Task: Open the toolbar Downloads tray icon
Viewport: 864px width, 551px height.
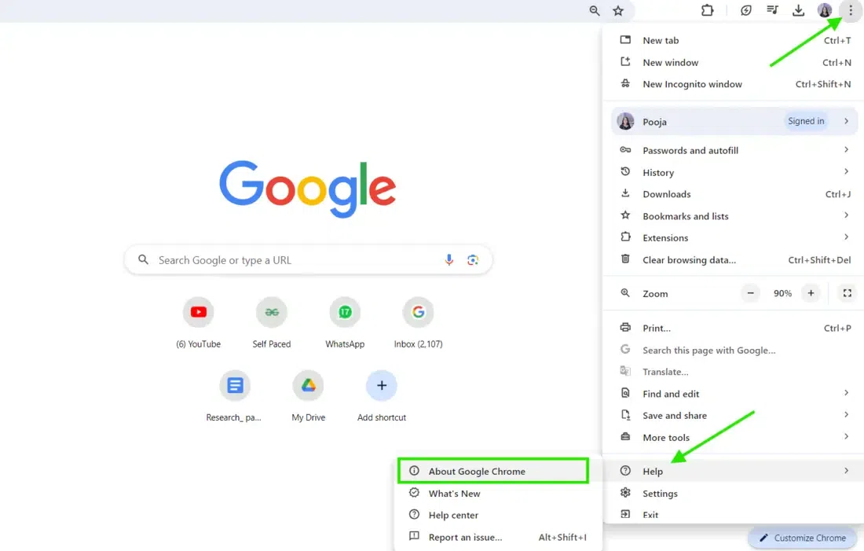Action: point(799,10)
